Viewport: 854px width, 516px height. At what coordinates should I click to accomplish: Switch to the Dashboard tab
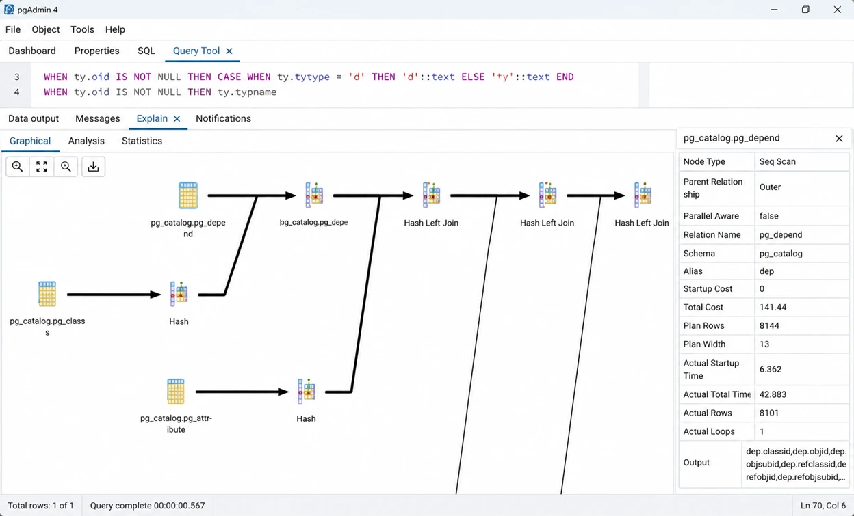point(32,51)
